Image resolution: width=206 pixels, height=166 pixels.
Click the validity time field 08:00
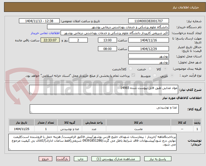107,49
